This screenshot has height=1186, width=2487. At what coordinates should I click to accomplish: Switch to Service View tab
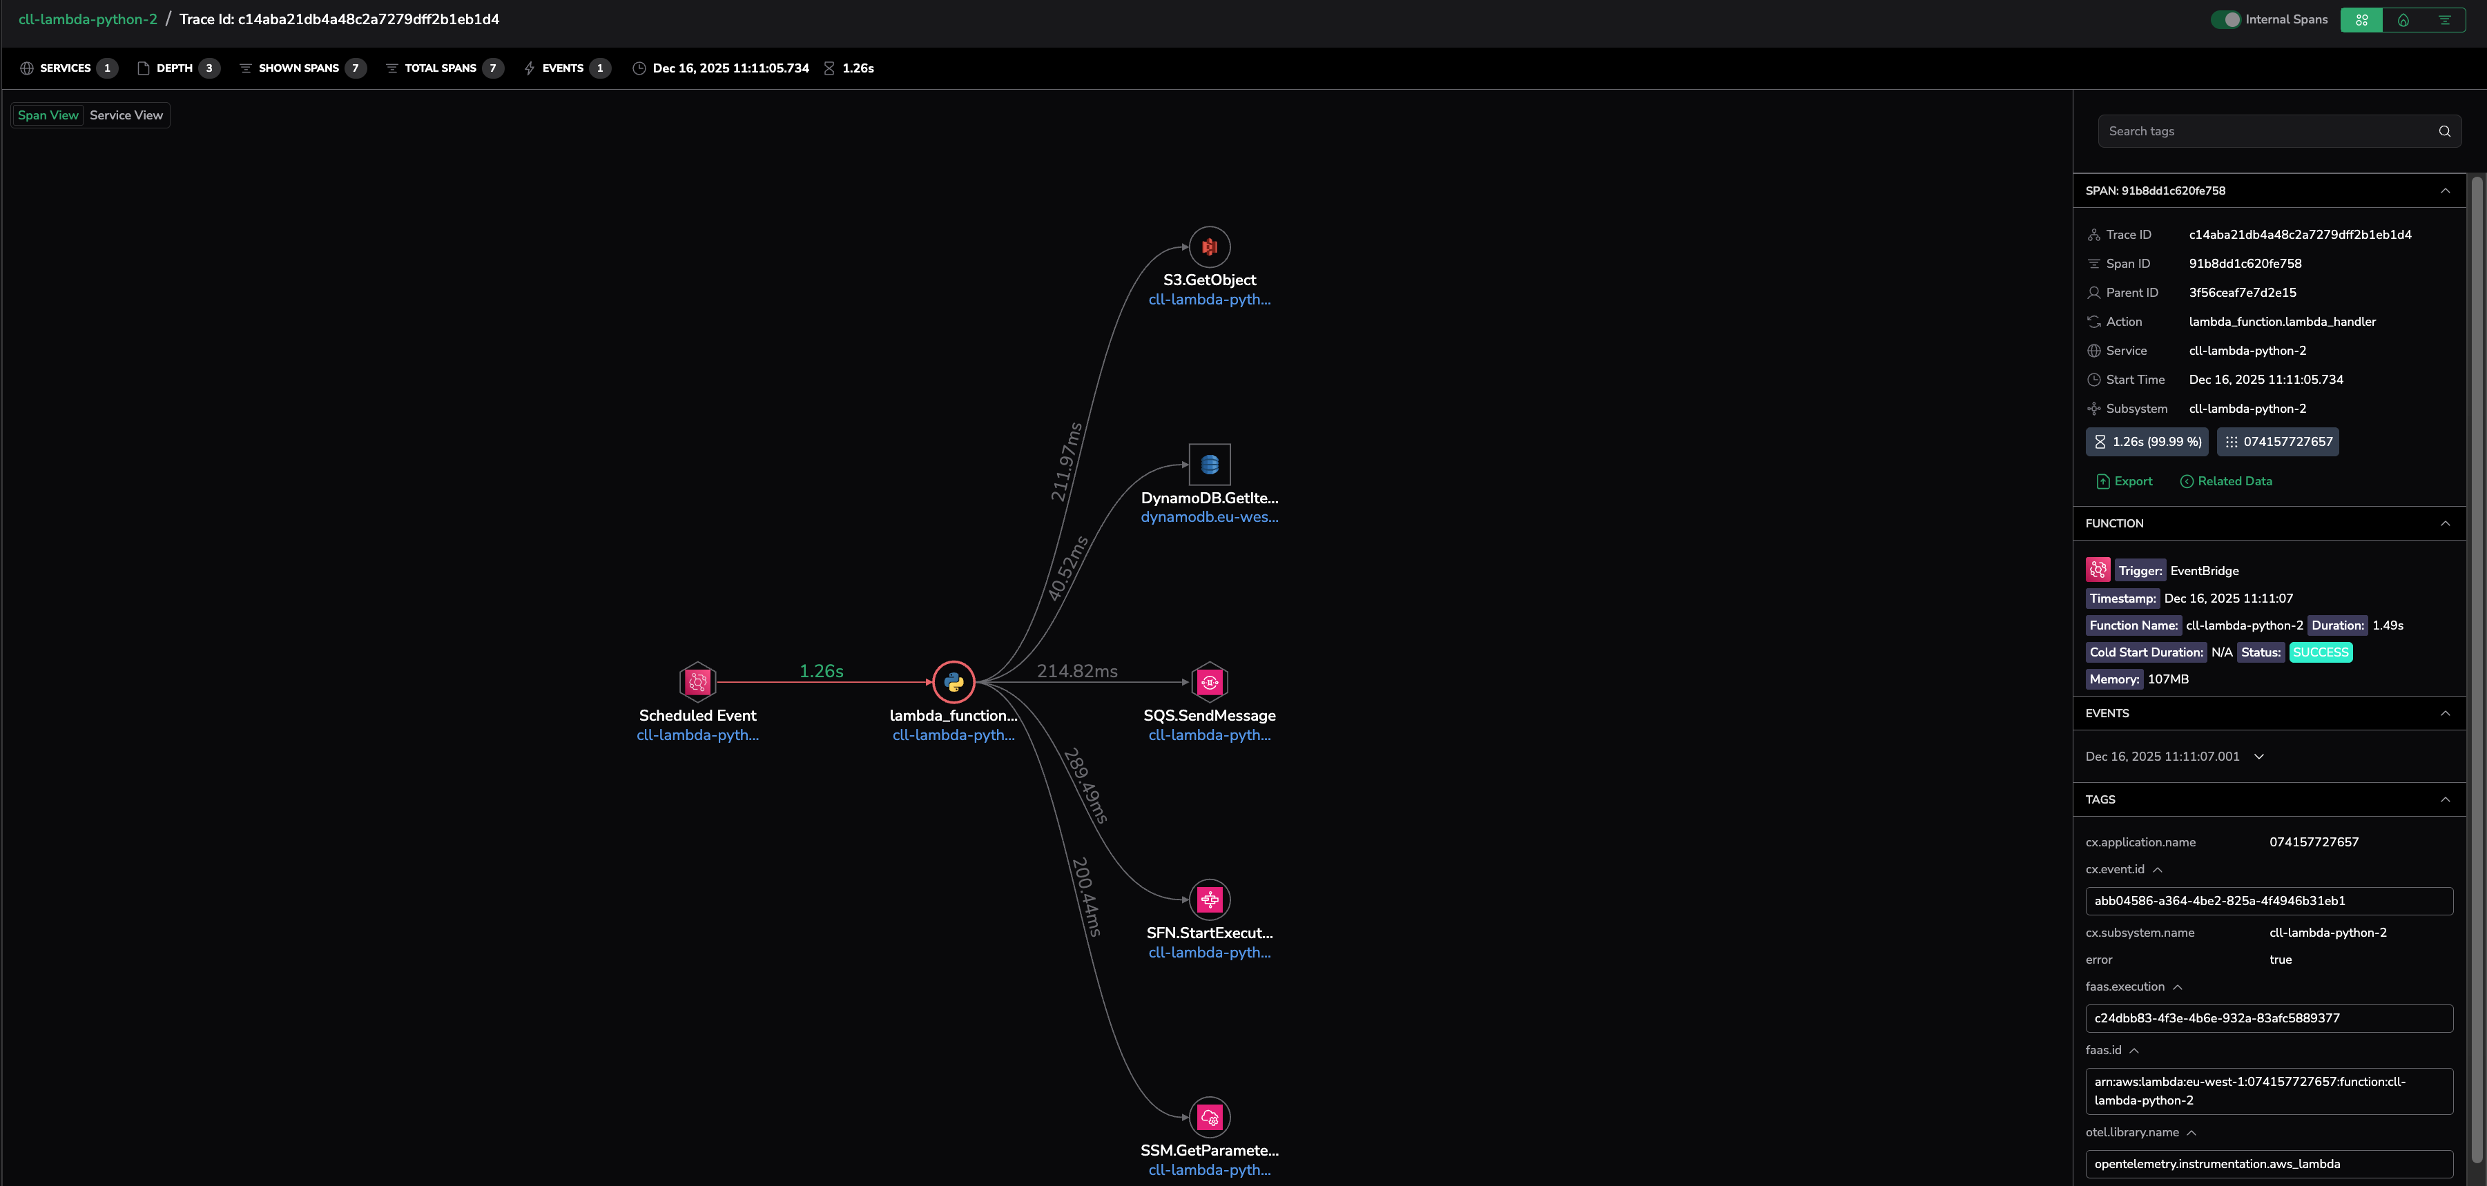pos(126,115)
